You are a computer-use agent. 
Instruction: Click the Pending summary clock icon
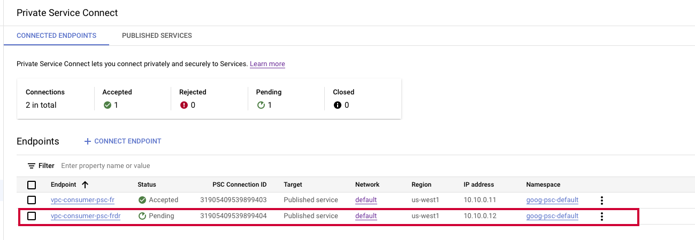261,105
